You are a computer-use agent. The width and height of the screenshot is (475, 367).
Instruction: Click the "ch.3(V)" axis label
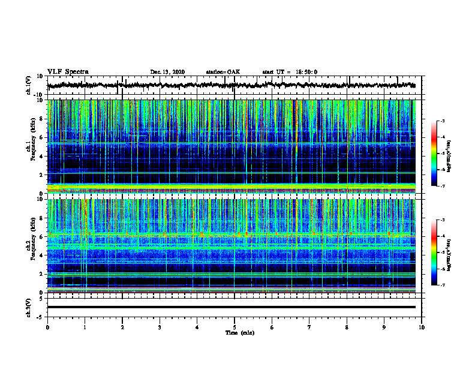click(29, 308)
